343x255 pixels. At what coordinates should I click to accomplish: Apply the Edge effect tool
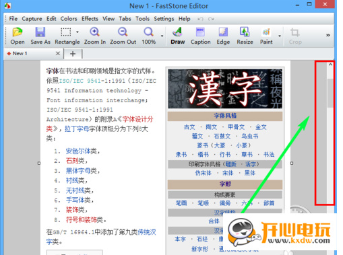click(x=223, y=36)
